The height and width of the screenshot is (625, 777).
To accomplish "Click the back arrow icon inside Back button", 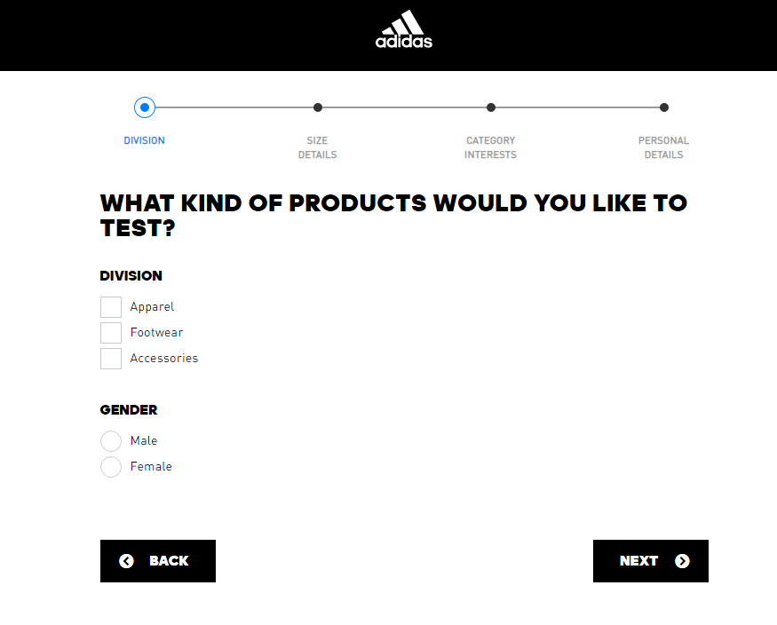I will pyautogui.click(x=126, y=560).
